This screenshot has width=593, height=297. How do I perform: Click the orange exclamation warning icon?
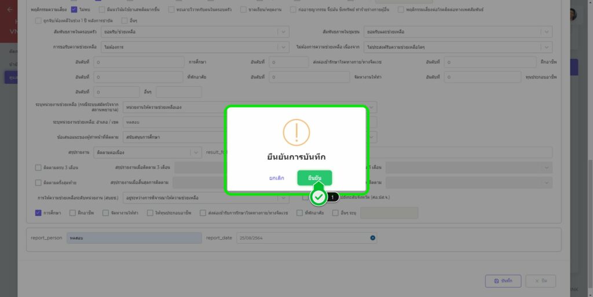coord(296,132)
